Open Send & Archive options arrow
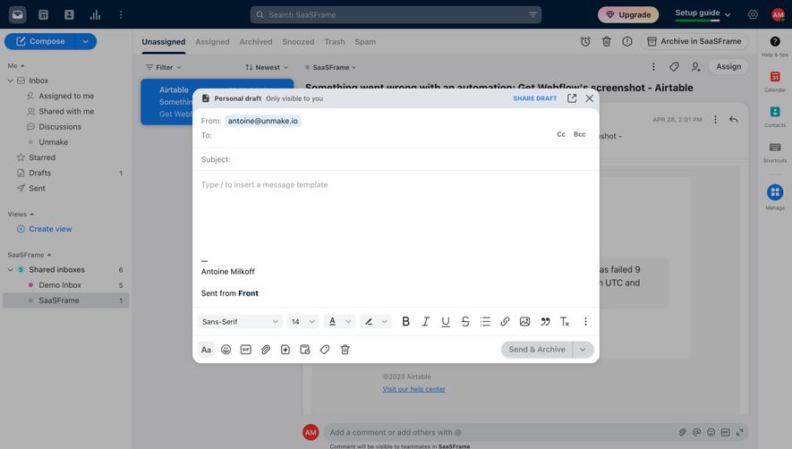The height and width of the screenshot is (449, 792). pos(583,350)
